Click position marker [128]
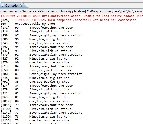 [5, 20]
